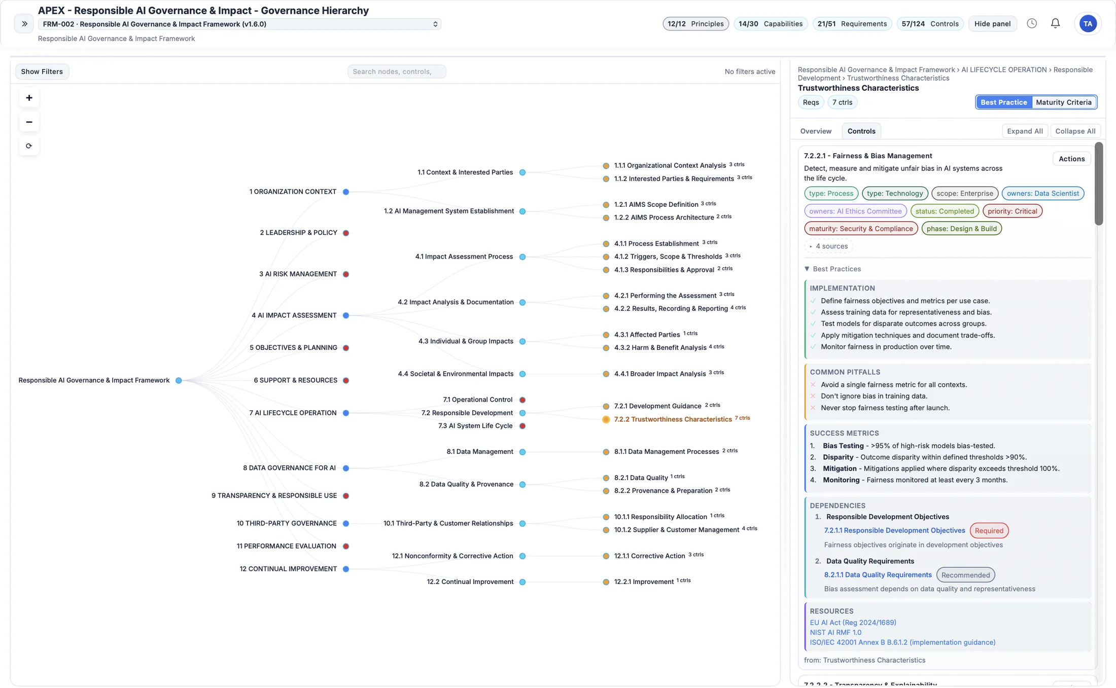Expand the sidebar with double-chevron icon
The width and height of the screenshot is (1116, 688).
pos(24,24)
